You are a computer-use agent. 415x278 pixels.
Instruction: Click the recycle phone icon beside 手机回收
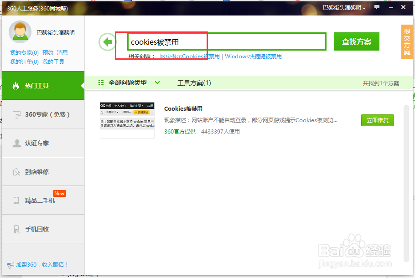coord(16,229)
